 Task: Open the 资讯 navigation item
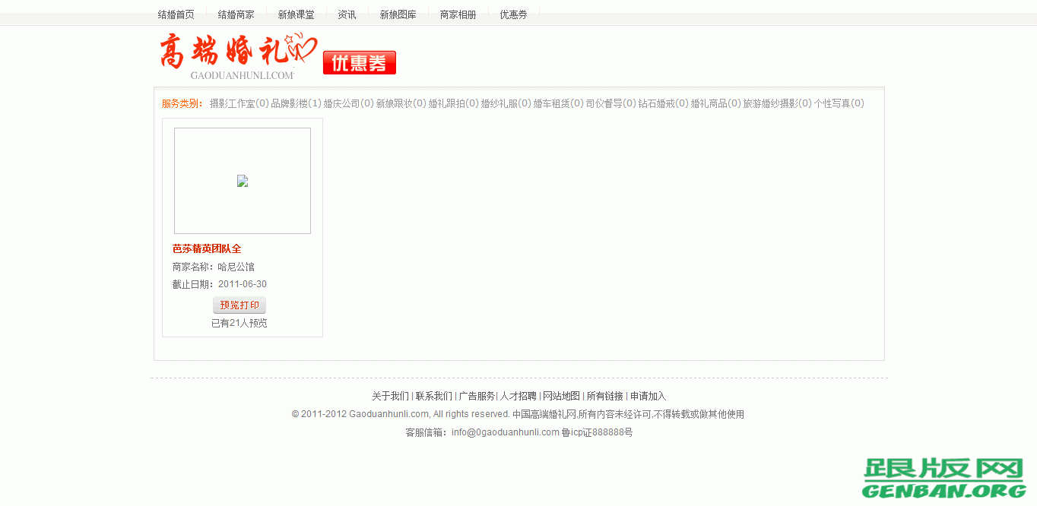[x=347, y=14]
